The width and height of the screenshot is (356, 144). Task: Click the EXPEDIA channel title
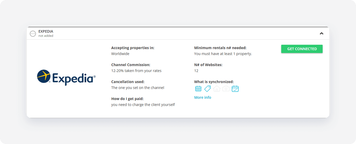(x=46, y=31)
